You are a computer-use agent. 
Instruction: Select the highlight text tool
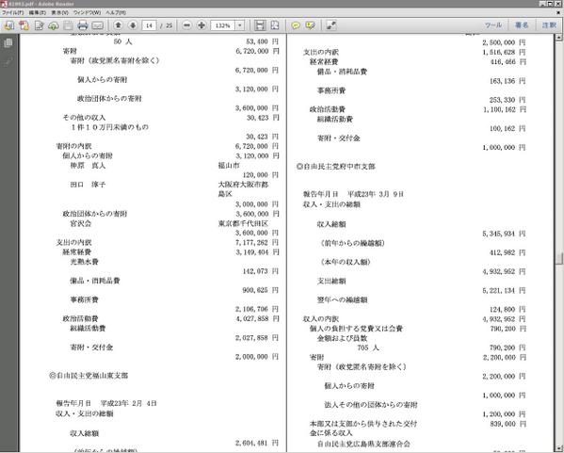(x=310, y=25)
